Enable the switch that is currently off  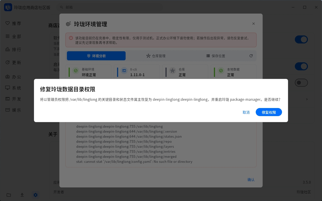click(x=301, y=83)
